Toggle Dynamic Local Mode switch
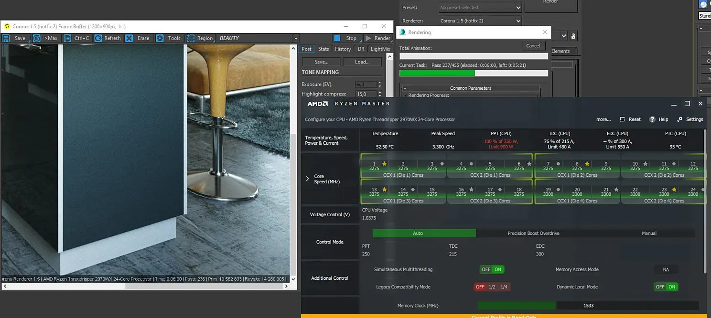Image resolution: width=711 pixels, height=318 pixels. (666, 287)
